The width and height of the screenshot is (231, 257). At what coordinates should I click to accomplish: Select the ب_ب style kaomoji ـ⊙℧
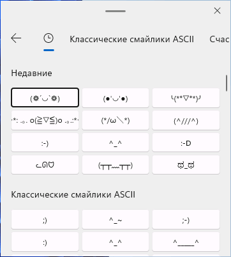(45, 165)
